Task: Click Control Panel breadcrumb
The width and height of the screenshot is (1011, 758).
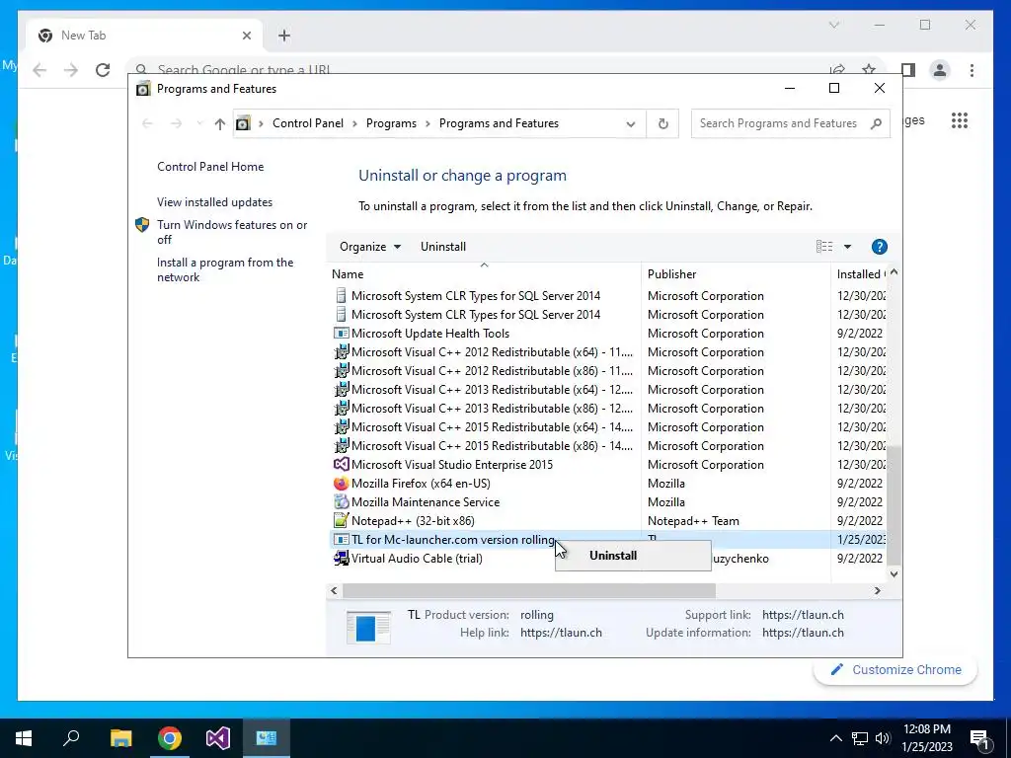Action: coord(308,123)
